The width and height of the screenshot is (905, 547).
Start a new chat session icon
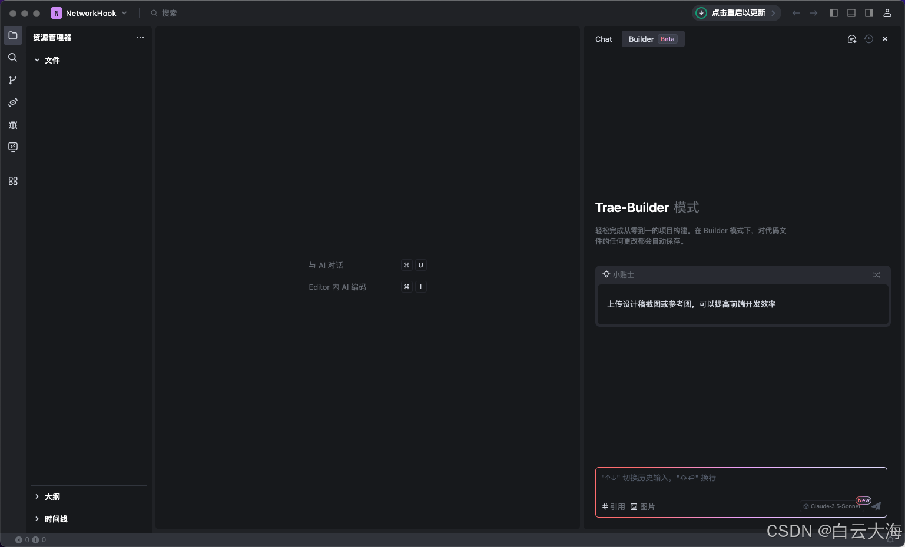851,39
